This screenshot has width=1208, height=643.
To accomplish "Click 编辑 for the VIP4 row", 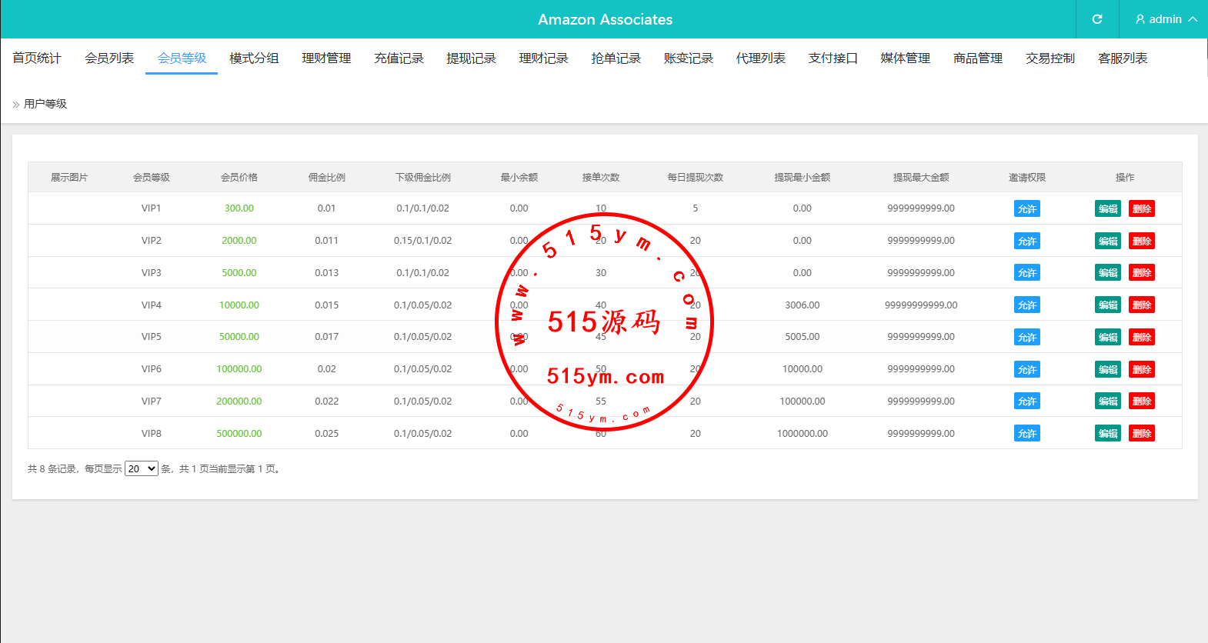I will pyautogui.click(x=1107, y=305).
